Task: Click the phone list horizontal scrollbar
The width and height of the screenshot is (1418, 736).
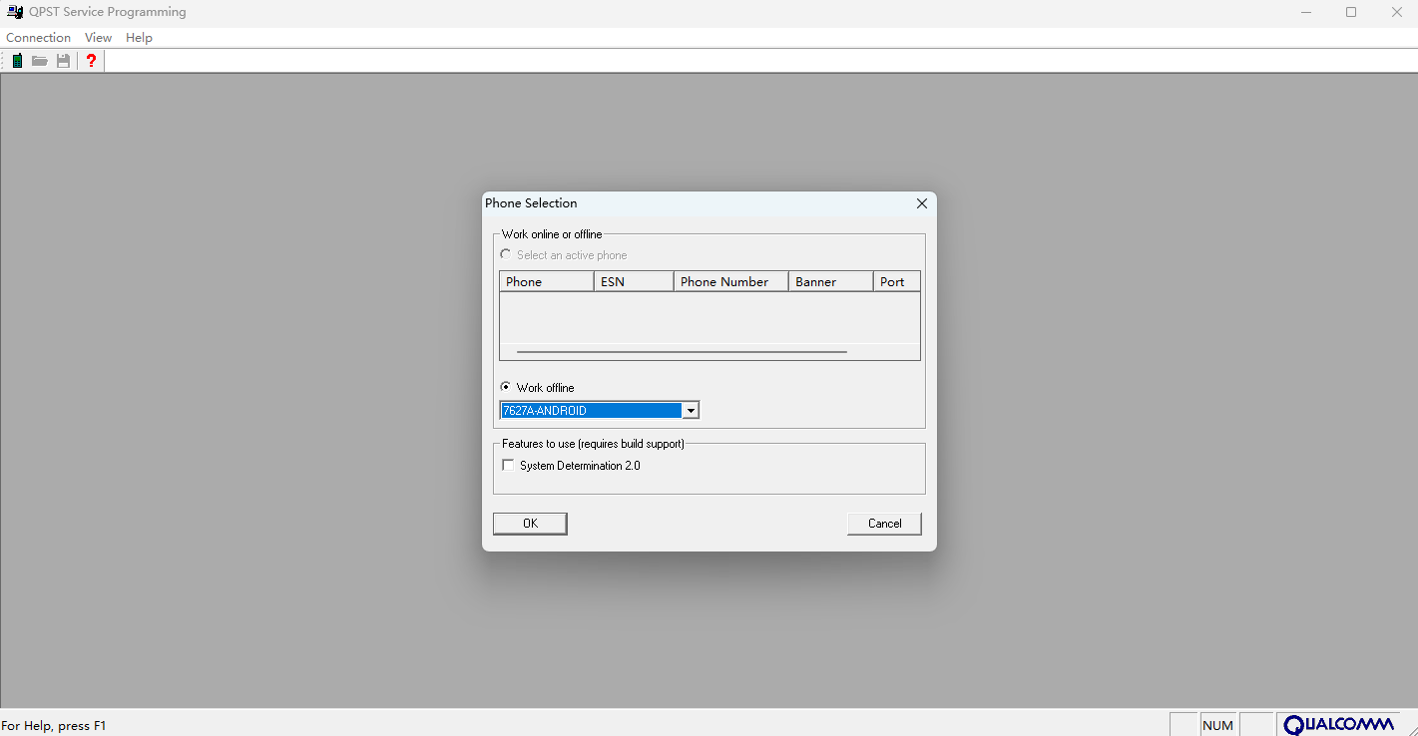Action: [682, 352]
